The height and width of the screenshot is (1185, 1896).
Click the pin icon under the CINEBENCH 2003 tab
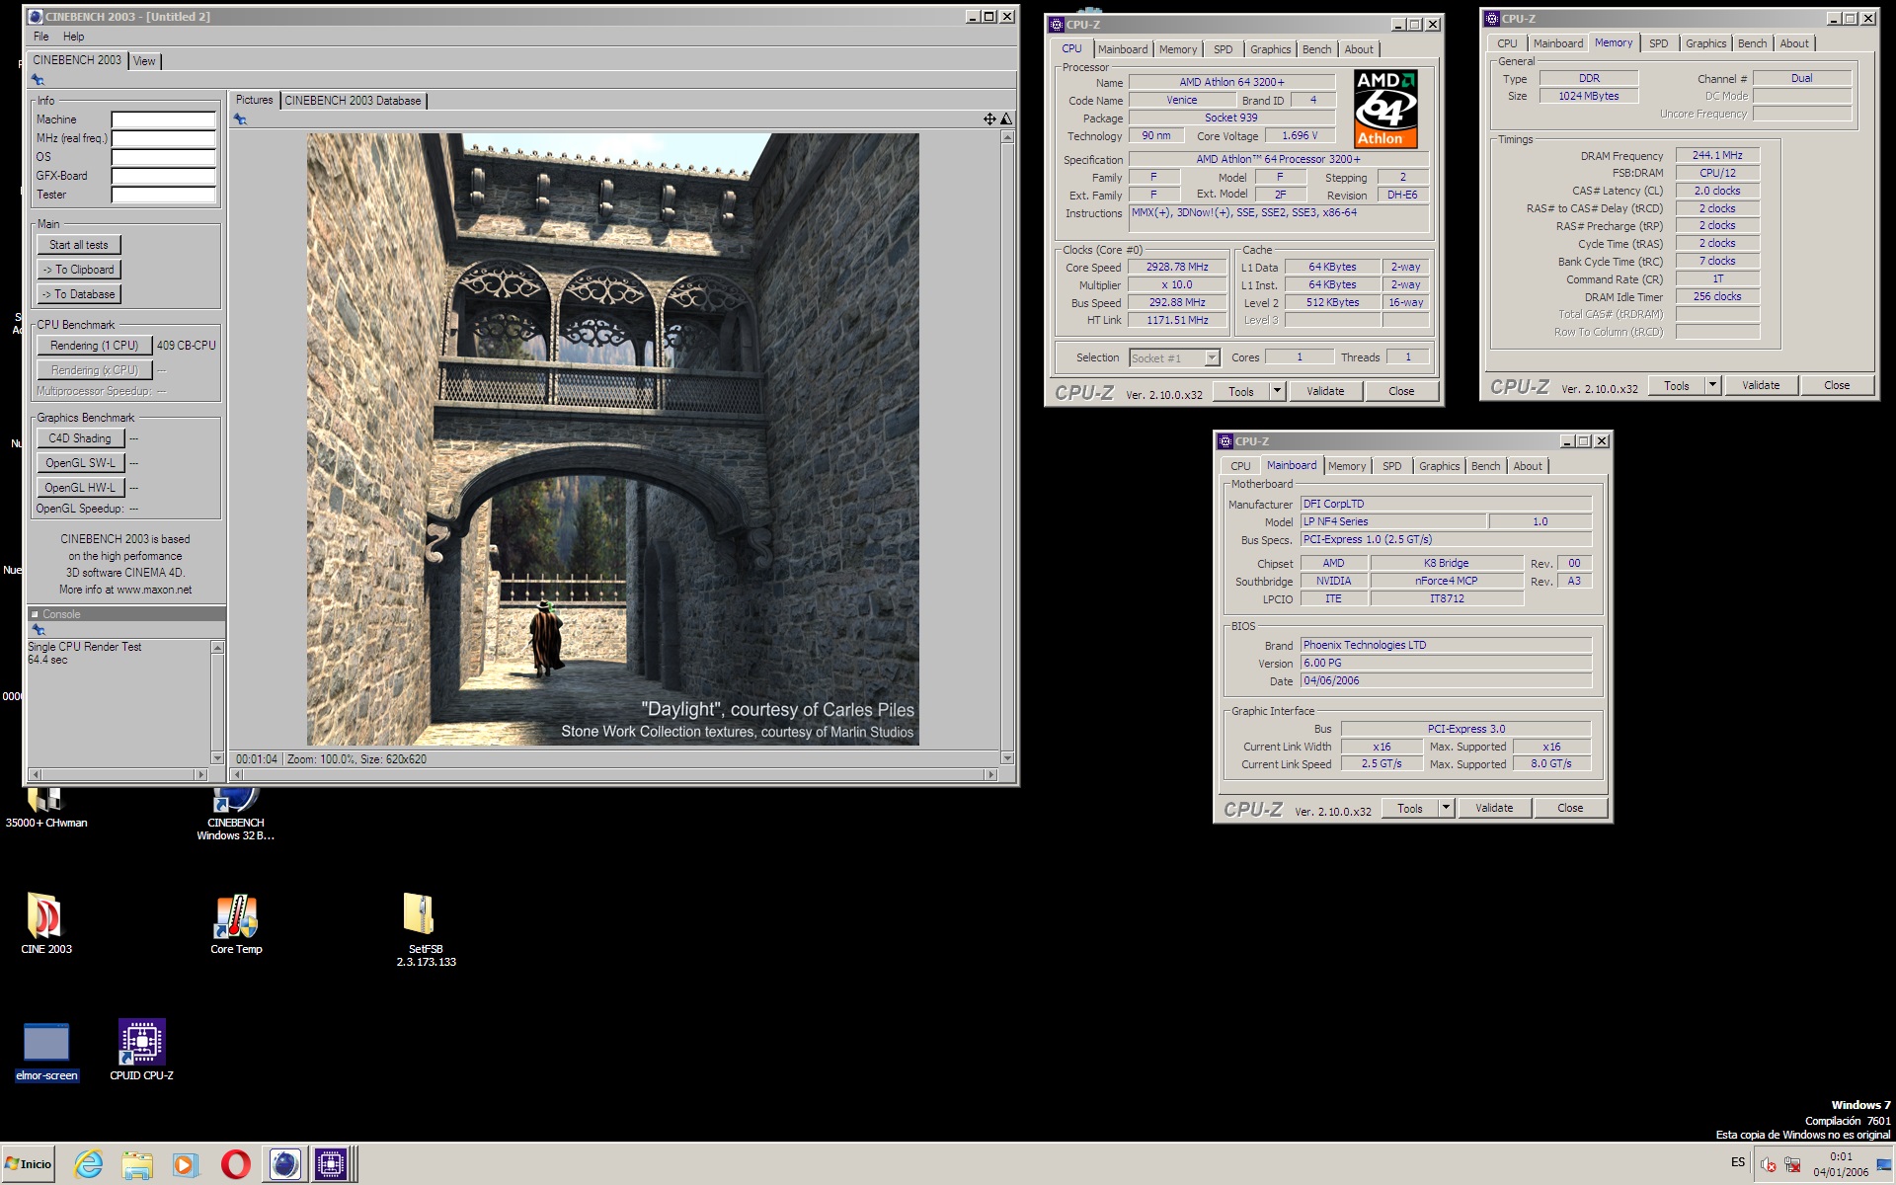pos(38,80)
